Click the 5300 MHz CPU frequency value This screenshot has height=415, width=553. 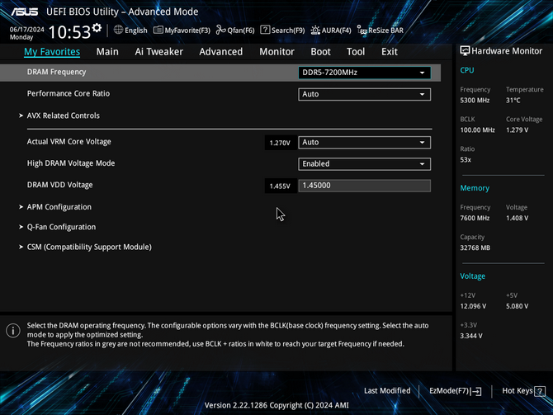tap(475, 101)
